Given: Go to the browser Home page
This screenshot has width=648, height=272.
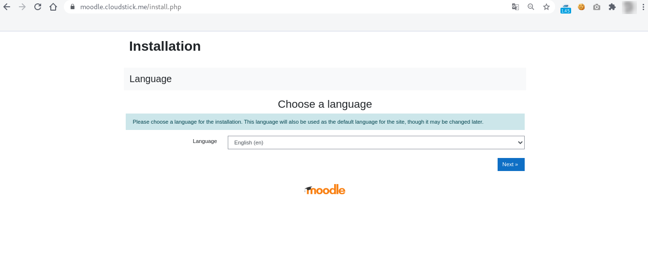Looking at the screenshot, I should click(x=53, y=7).
